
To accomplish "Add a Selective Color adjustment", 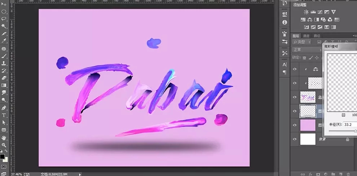I will pyautogui.click(x=327, y=27).
